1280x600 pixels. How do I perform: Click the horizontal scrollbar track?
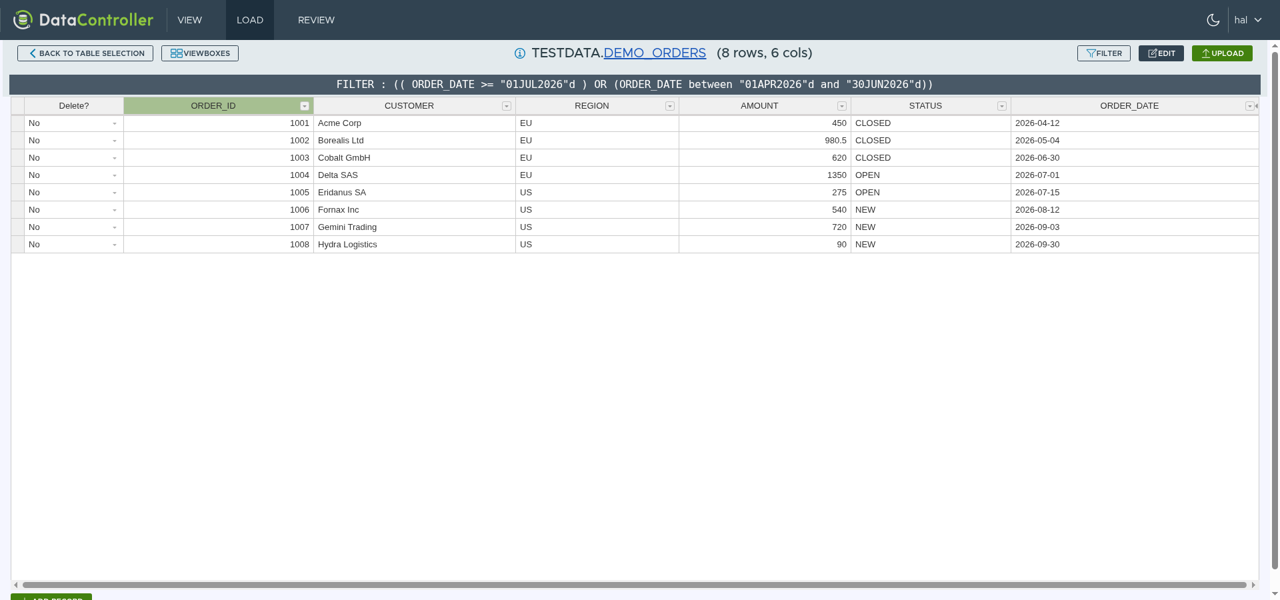635,585
